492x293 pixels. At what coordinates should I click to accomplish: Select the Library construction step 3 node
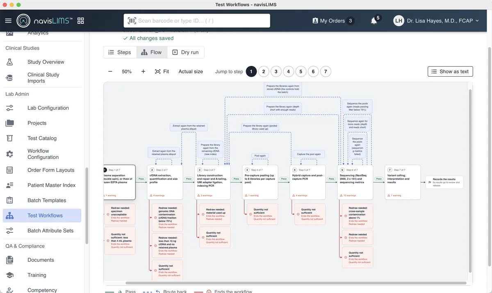tap(212, 182)
